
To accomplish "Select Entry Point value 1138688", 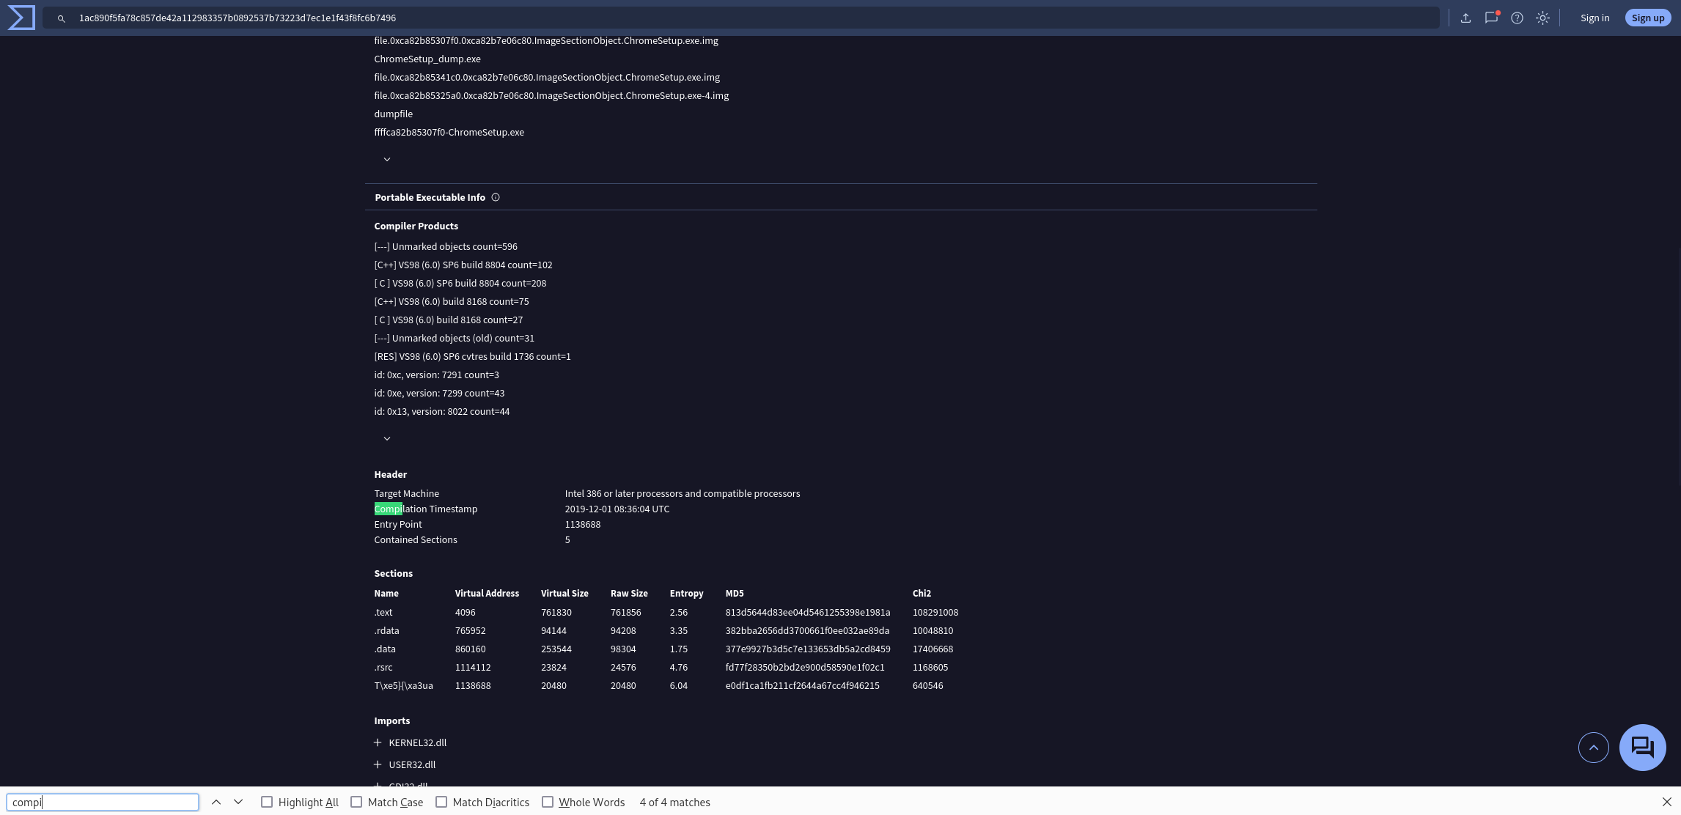I will click(583, 524).
